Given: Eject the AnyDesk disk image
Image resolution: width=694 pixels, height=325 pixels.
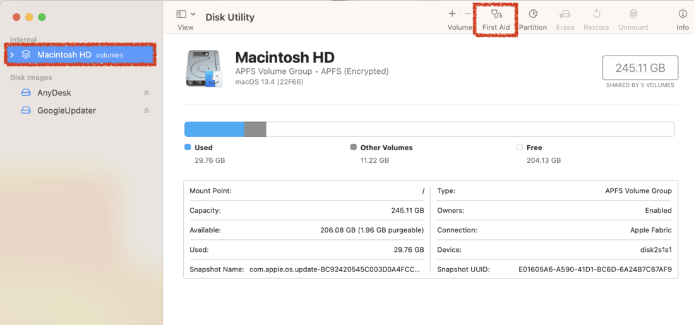Looking at the screenshot, I should pos(147,93).
